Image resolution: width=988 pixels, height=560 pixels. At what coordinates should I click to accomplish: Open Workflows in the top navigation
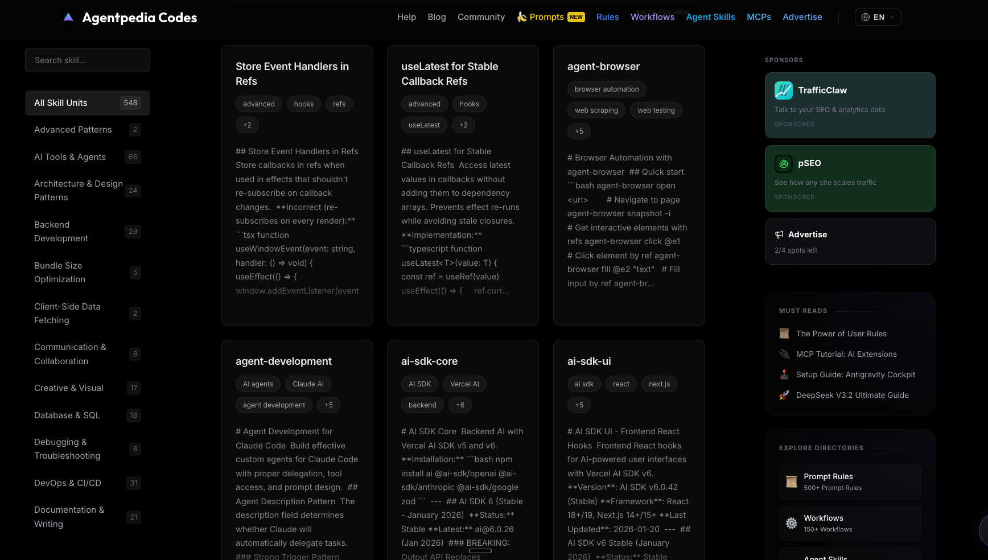pyautogui.click(x=652, y=17)
